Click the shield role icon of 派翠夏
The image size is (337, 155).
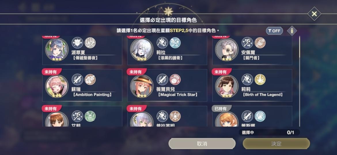point(77,42)
